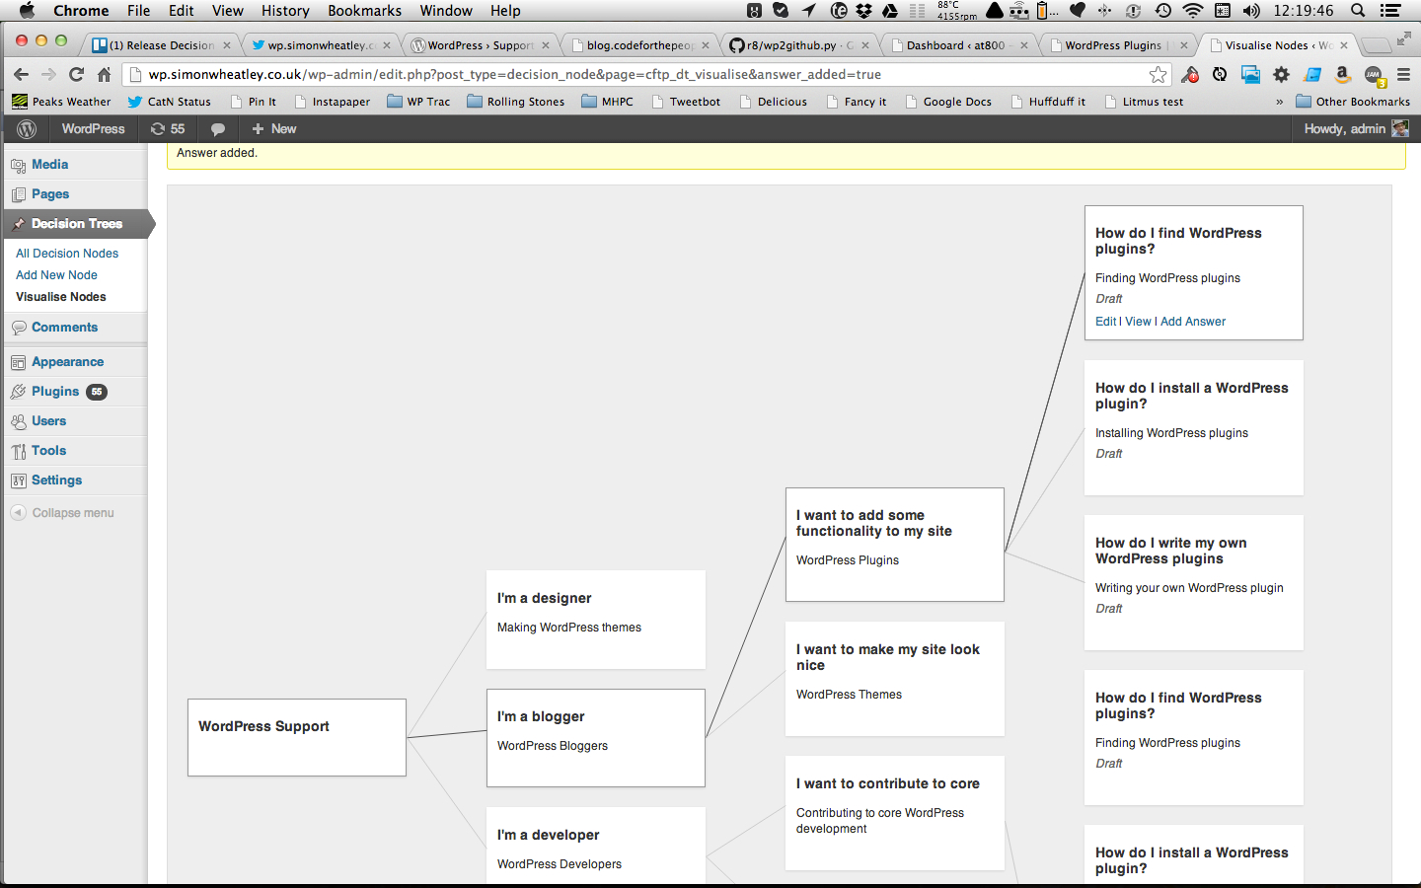Click the CatN Status Twitter bookmark
Screen dimensions: 1421x888
(x=169, y=102)
